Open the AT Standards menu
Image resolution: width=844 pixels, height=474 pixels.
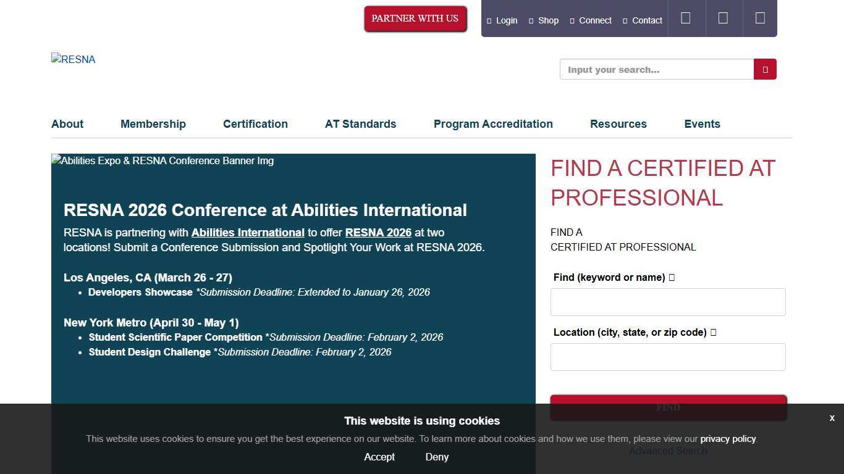click(x=360, y=124)
